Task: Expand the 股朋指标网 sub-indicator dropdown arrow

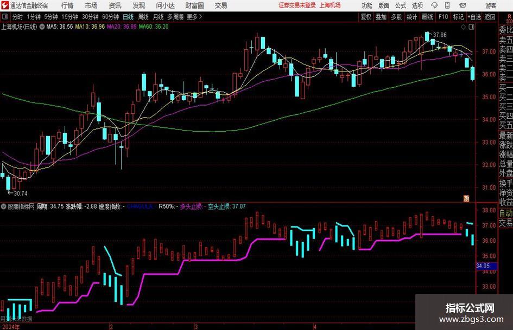Action: pos(4,206)
